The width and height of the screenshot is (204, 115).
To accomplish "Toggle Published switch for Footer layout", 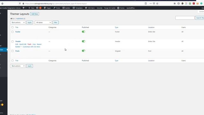I will point(84,32).
